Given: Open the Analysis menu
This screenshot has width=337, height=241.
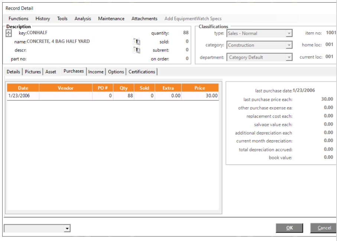Looking at the screenshot, I should (83, 19).
